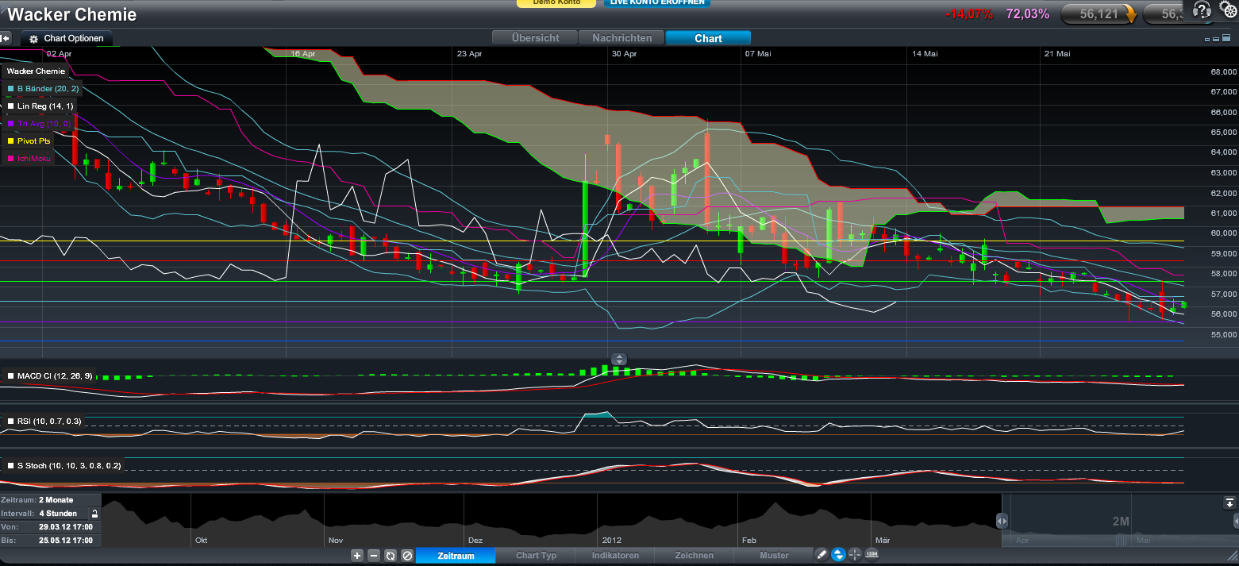Switch to the Übersicht tab
Viewport: 1239px width, 566px height.
coord(535,38)
